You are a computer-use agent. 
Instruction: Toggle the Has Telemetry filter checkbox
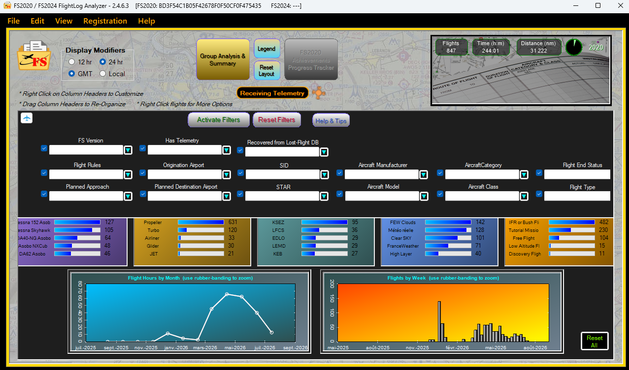(143, 148)
